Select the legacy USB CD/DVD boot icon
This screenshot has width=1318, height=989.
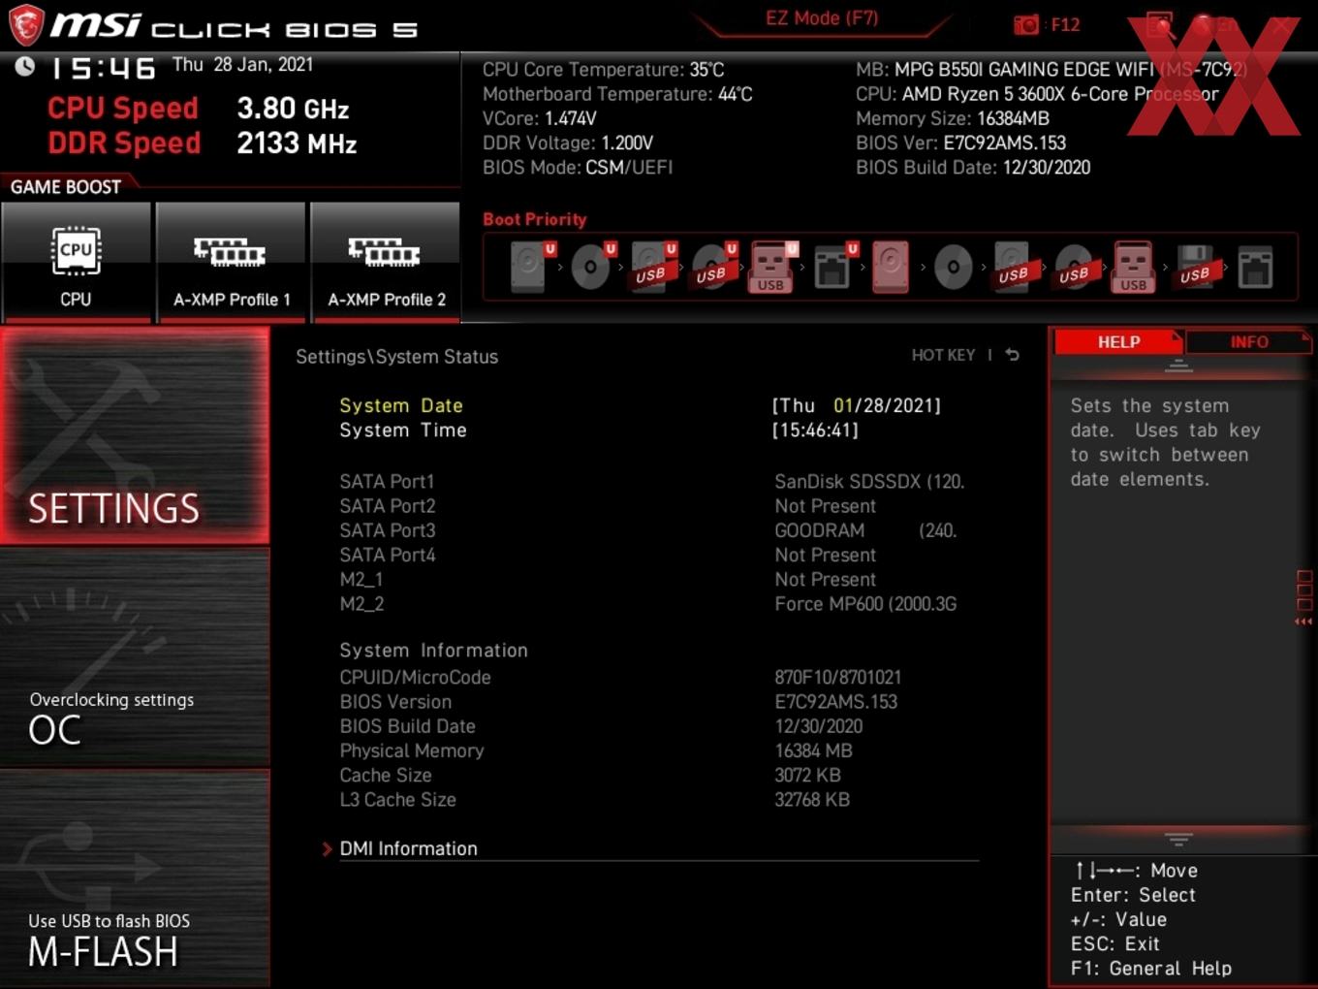1074,267
